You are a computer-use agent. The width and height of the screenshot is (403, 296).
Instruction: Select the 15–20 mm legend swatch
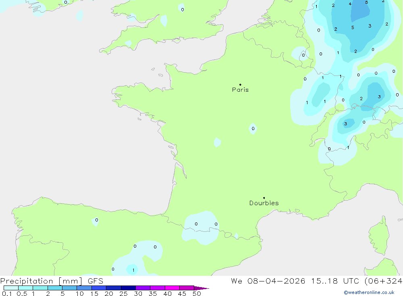pos(99,288)
